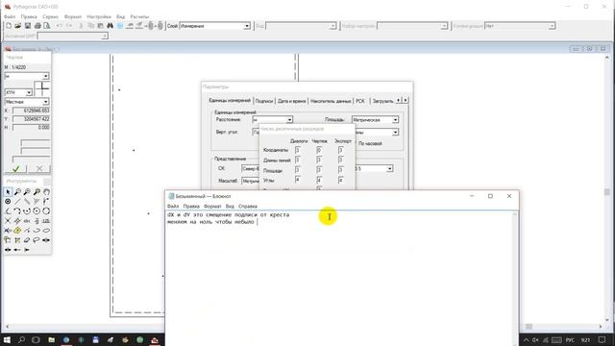The width and height of the screenshot is (615, 346).
Task: Click the X coordinate field
Action: (x=31, y=111)
